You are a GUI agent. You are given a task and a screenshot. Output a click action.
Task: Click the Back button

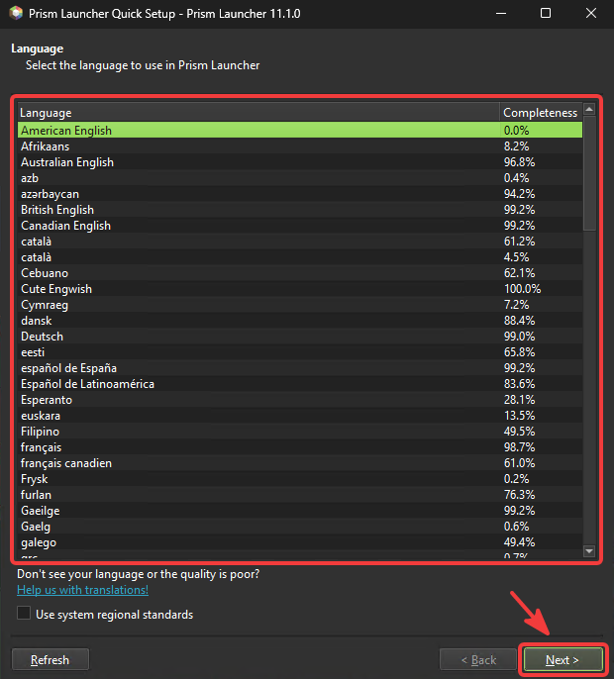tap(478, 659)
